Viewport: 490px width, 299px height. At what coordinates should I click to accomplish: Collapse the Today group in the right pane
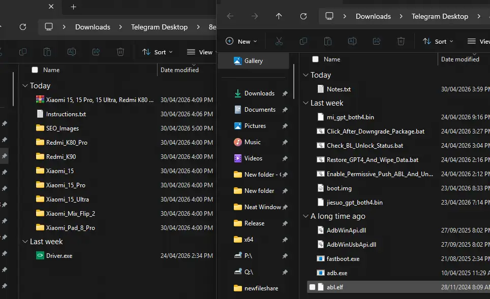[305, 75]
